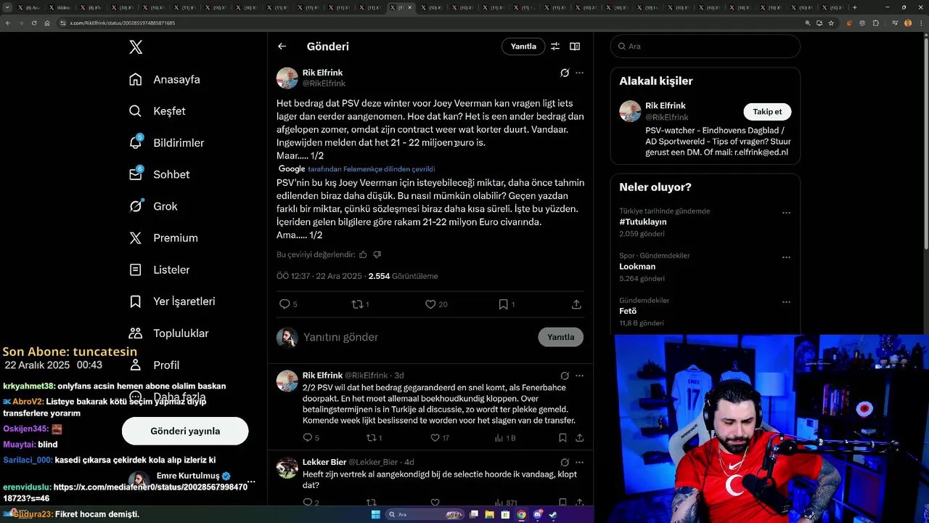Click the 2.554 Görüntüleme view count
The image size is (929, 523).
coord(403,276)
